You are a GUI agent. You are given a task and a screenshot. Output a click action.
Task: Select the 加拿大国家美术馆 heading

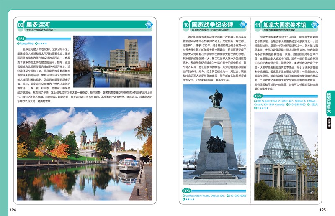coord(284,25)
